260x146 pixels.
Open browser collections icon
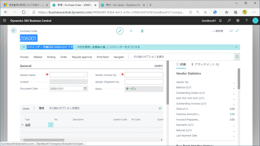[235, 12]
